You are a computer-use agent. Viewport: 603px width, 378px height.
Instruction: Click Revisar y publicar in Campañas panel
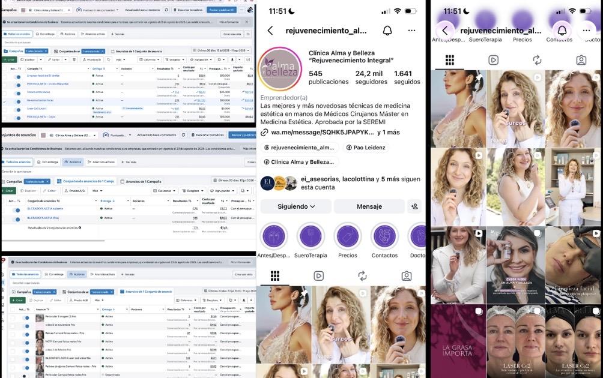click(222, 10)
